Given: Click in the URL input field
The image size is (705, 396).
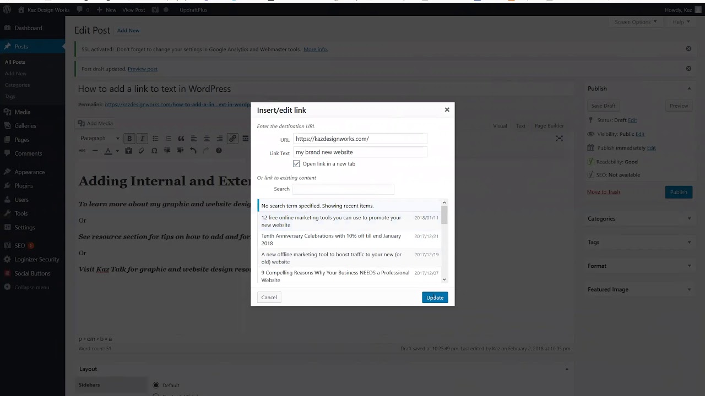Looking at the screenshot, I should point(360,139).
